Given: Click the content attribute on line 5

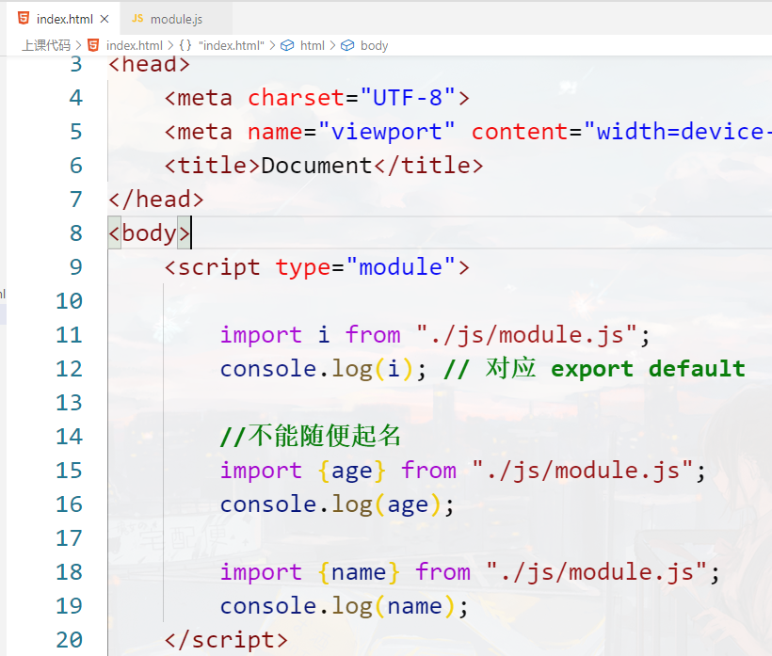Looking at the screenshot, I should click(520, 132).
